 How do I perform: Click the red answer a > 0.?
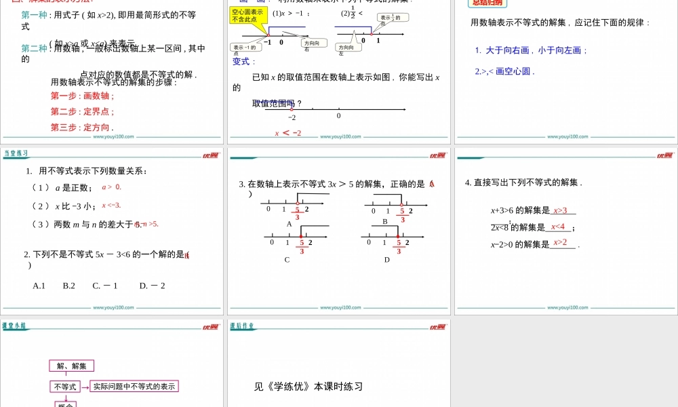(x=112, y=187)
